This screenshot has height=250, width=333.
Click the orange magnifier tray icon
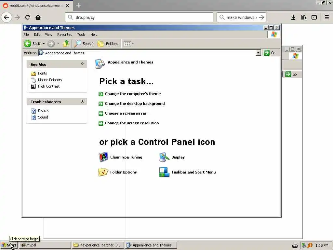[x=310, y=245]
